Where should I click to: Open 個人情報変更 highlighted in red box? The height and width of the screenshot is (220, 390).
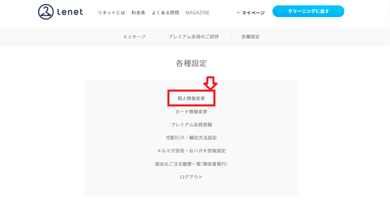tap(191, 98)
